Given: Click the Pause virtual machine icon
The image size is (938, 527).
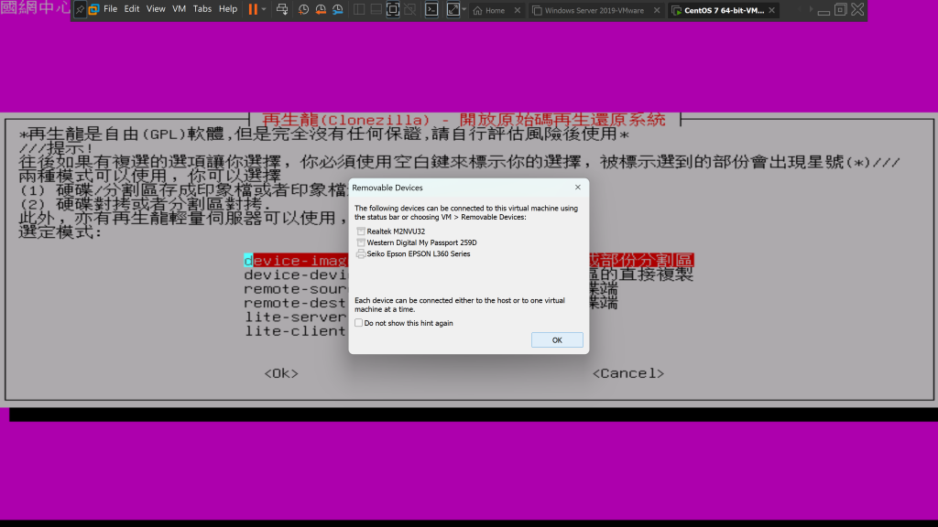Looking at the screenshot, I should coord(252,9).
